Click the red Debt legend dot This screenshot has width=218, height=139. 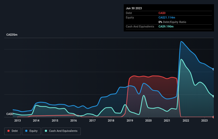point(8,131)
